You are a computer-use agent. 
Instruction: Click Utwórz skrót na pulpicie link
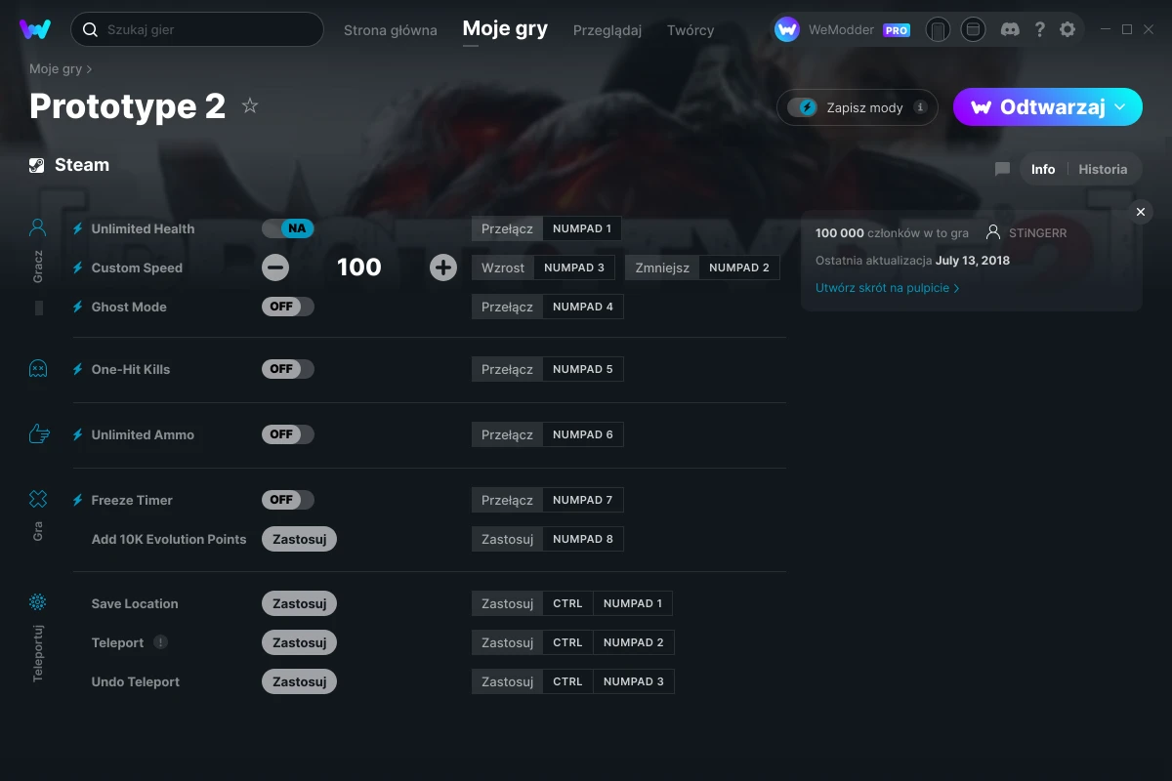click(888, 288)
